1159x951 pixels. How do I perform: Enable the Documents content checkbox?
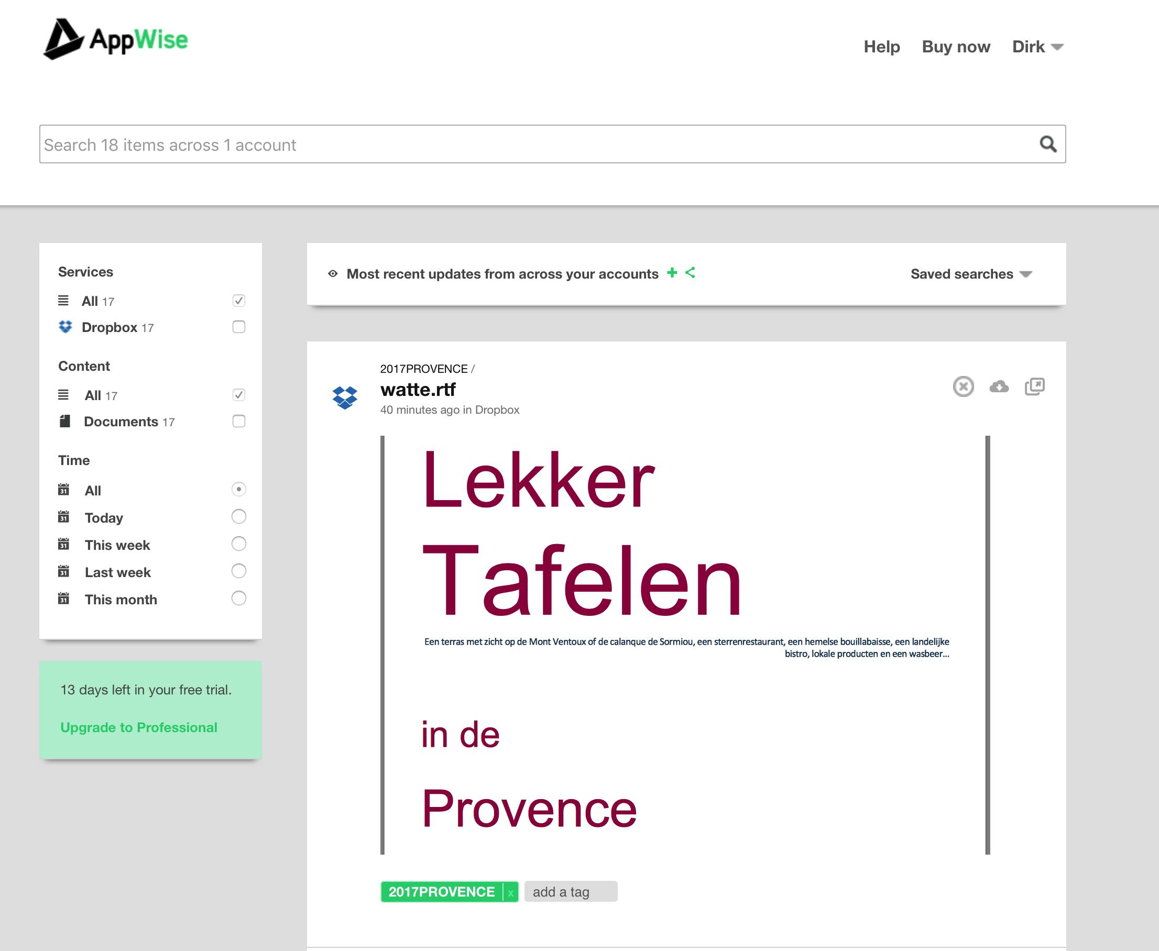pos(238,421)
